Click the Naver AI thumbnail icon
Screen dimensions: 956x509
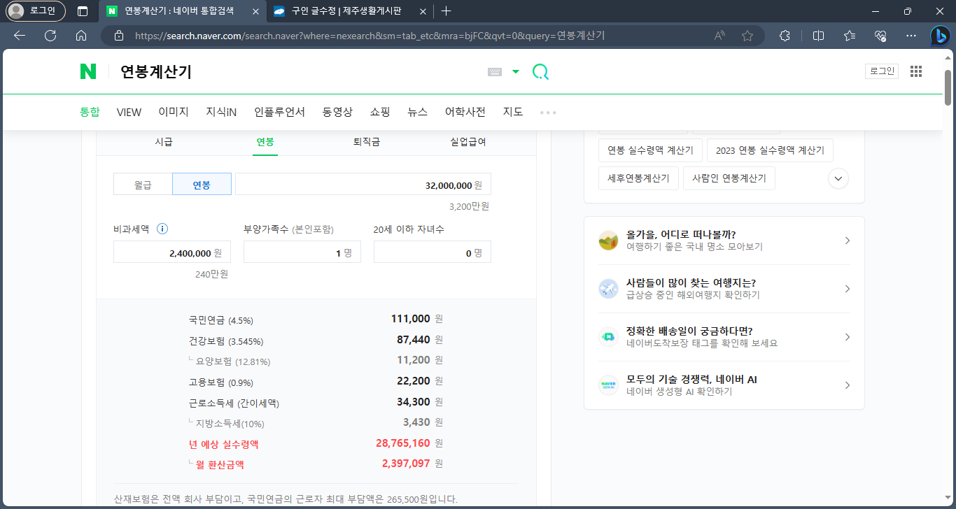608,385
